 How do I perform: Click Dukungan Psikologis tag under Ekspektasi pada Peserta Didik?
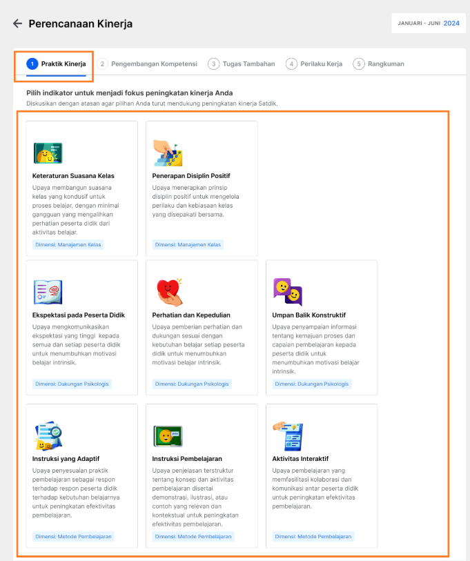click(72, 384)
